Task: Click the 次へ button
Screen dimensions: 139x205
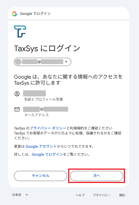Action: (97, 176)
